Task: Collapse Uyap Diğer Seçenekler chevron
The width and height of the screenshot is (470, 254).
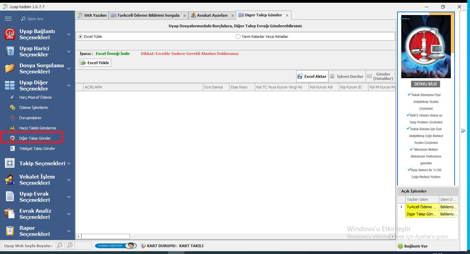Action: click(x=69, y=85)
